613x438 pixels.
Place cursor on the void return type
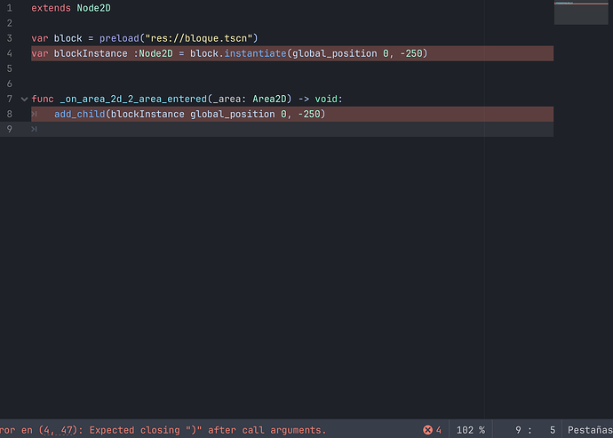tap(328, 99)
